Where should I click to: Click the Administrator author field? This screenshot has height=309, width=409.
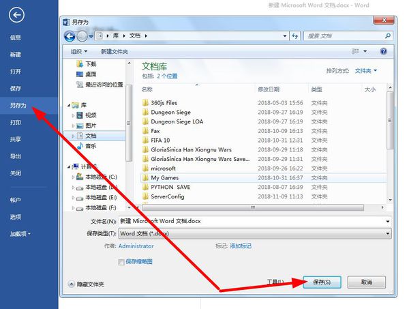click(x=136, y=246)
